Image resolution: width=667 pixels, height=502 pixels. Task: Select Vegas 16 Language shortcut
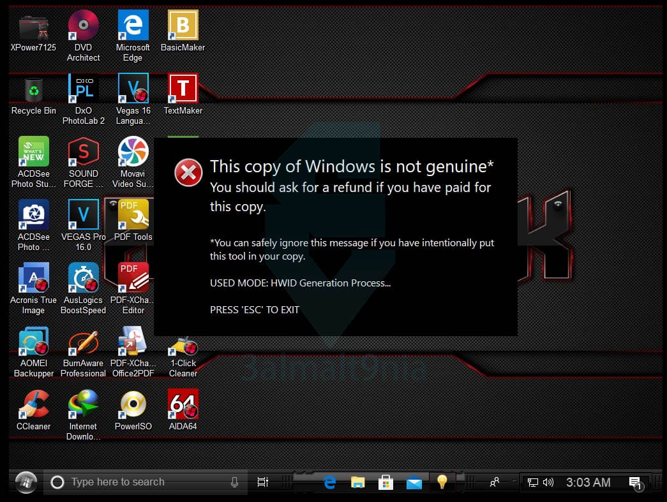[x=133, y=89]
